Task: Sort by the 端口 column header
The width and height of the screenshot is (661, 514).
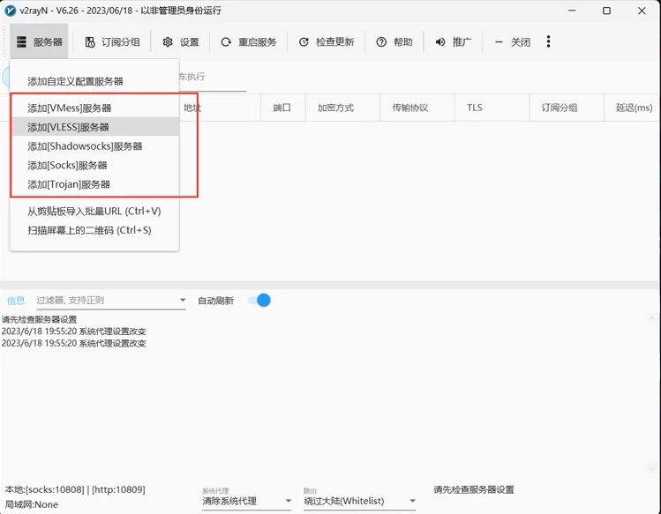Action: coord(282,108)
